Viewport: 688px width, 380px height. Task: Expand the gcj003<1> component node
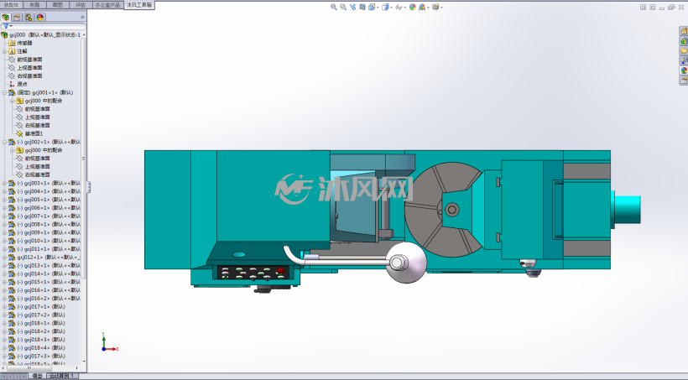point(4,184)
